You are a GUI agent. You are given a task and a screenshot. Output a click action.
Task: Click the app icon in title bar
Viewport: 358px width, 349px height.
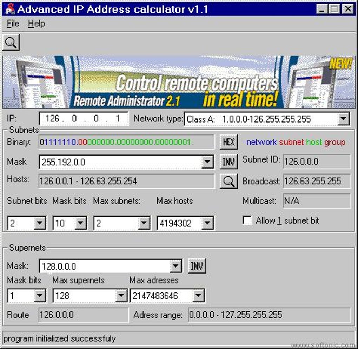point(9,9)
